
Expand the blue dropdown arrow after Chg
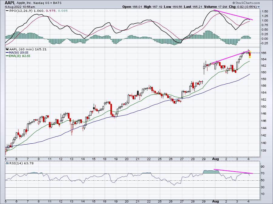(x=258, y=7)
